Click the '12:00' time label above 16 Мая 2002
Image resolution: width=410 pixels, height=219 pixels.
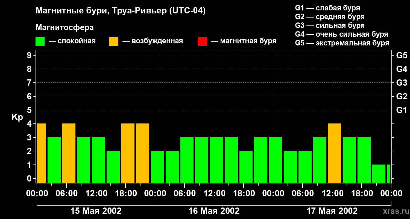[214, 193]
